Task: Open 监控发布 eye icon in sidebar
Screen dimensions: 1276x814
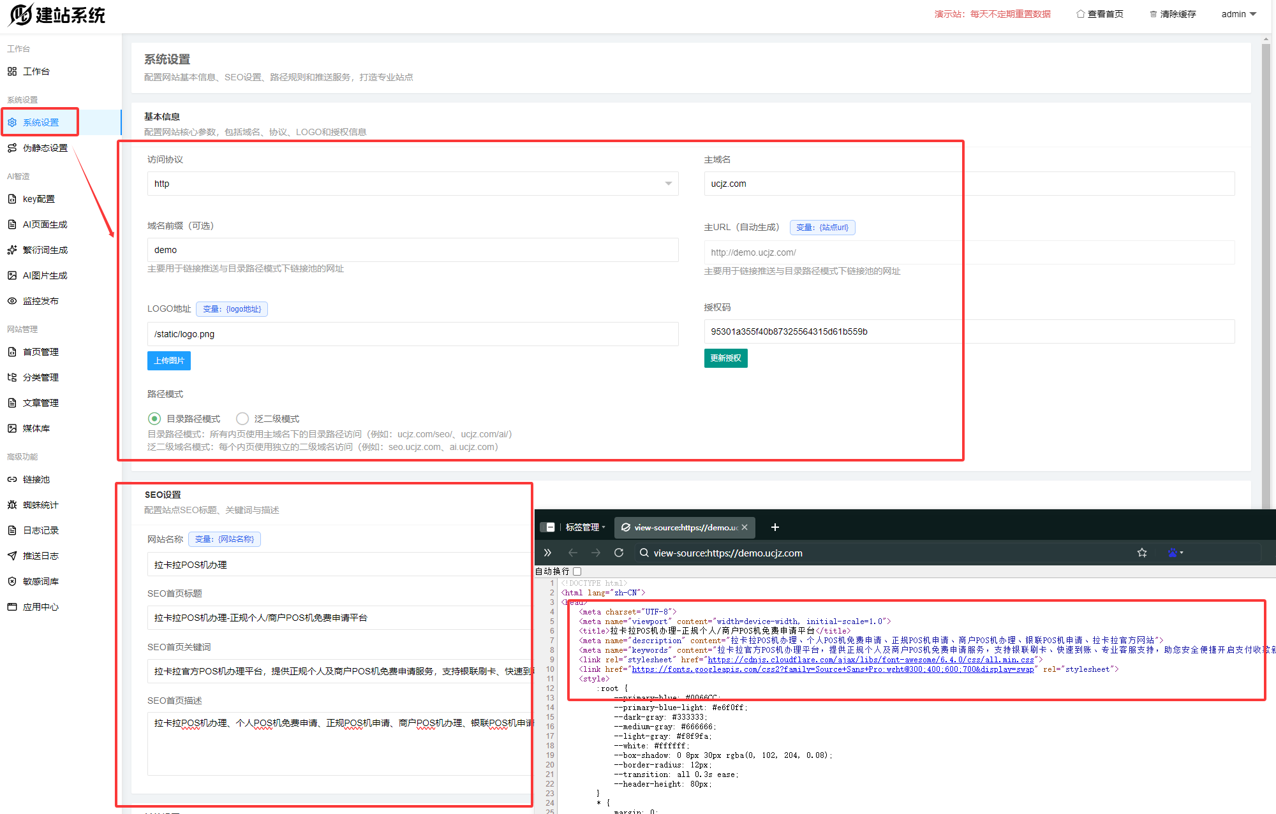Action: pos(12,301)
